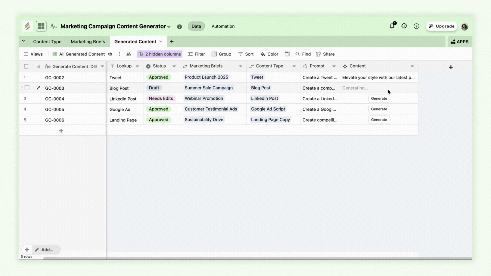The image size is (491, 276).
Task: Open the Filter options
Action: (196, 54)
